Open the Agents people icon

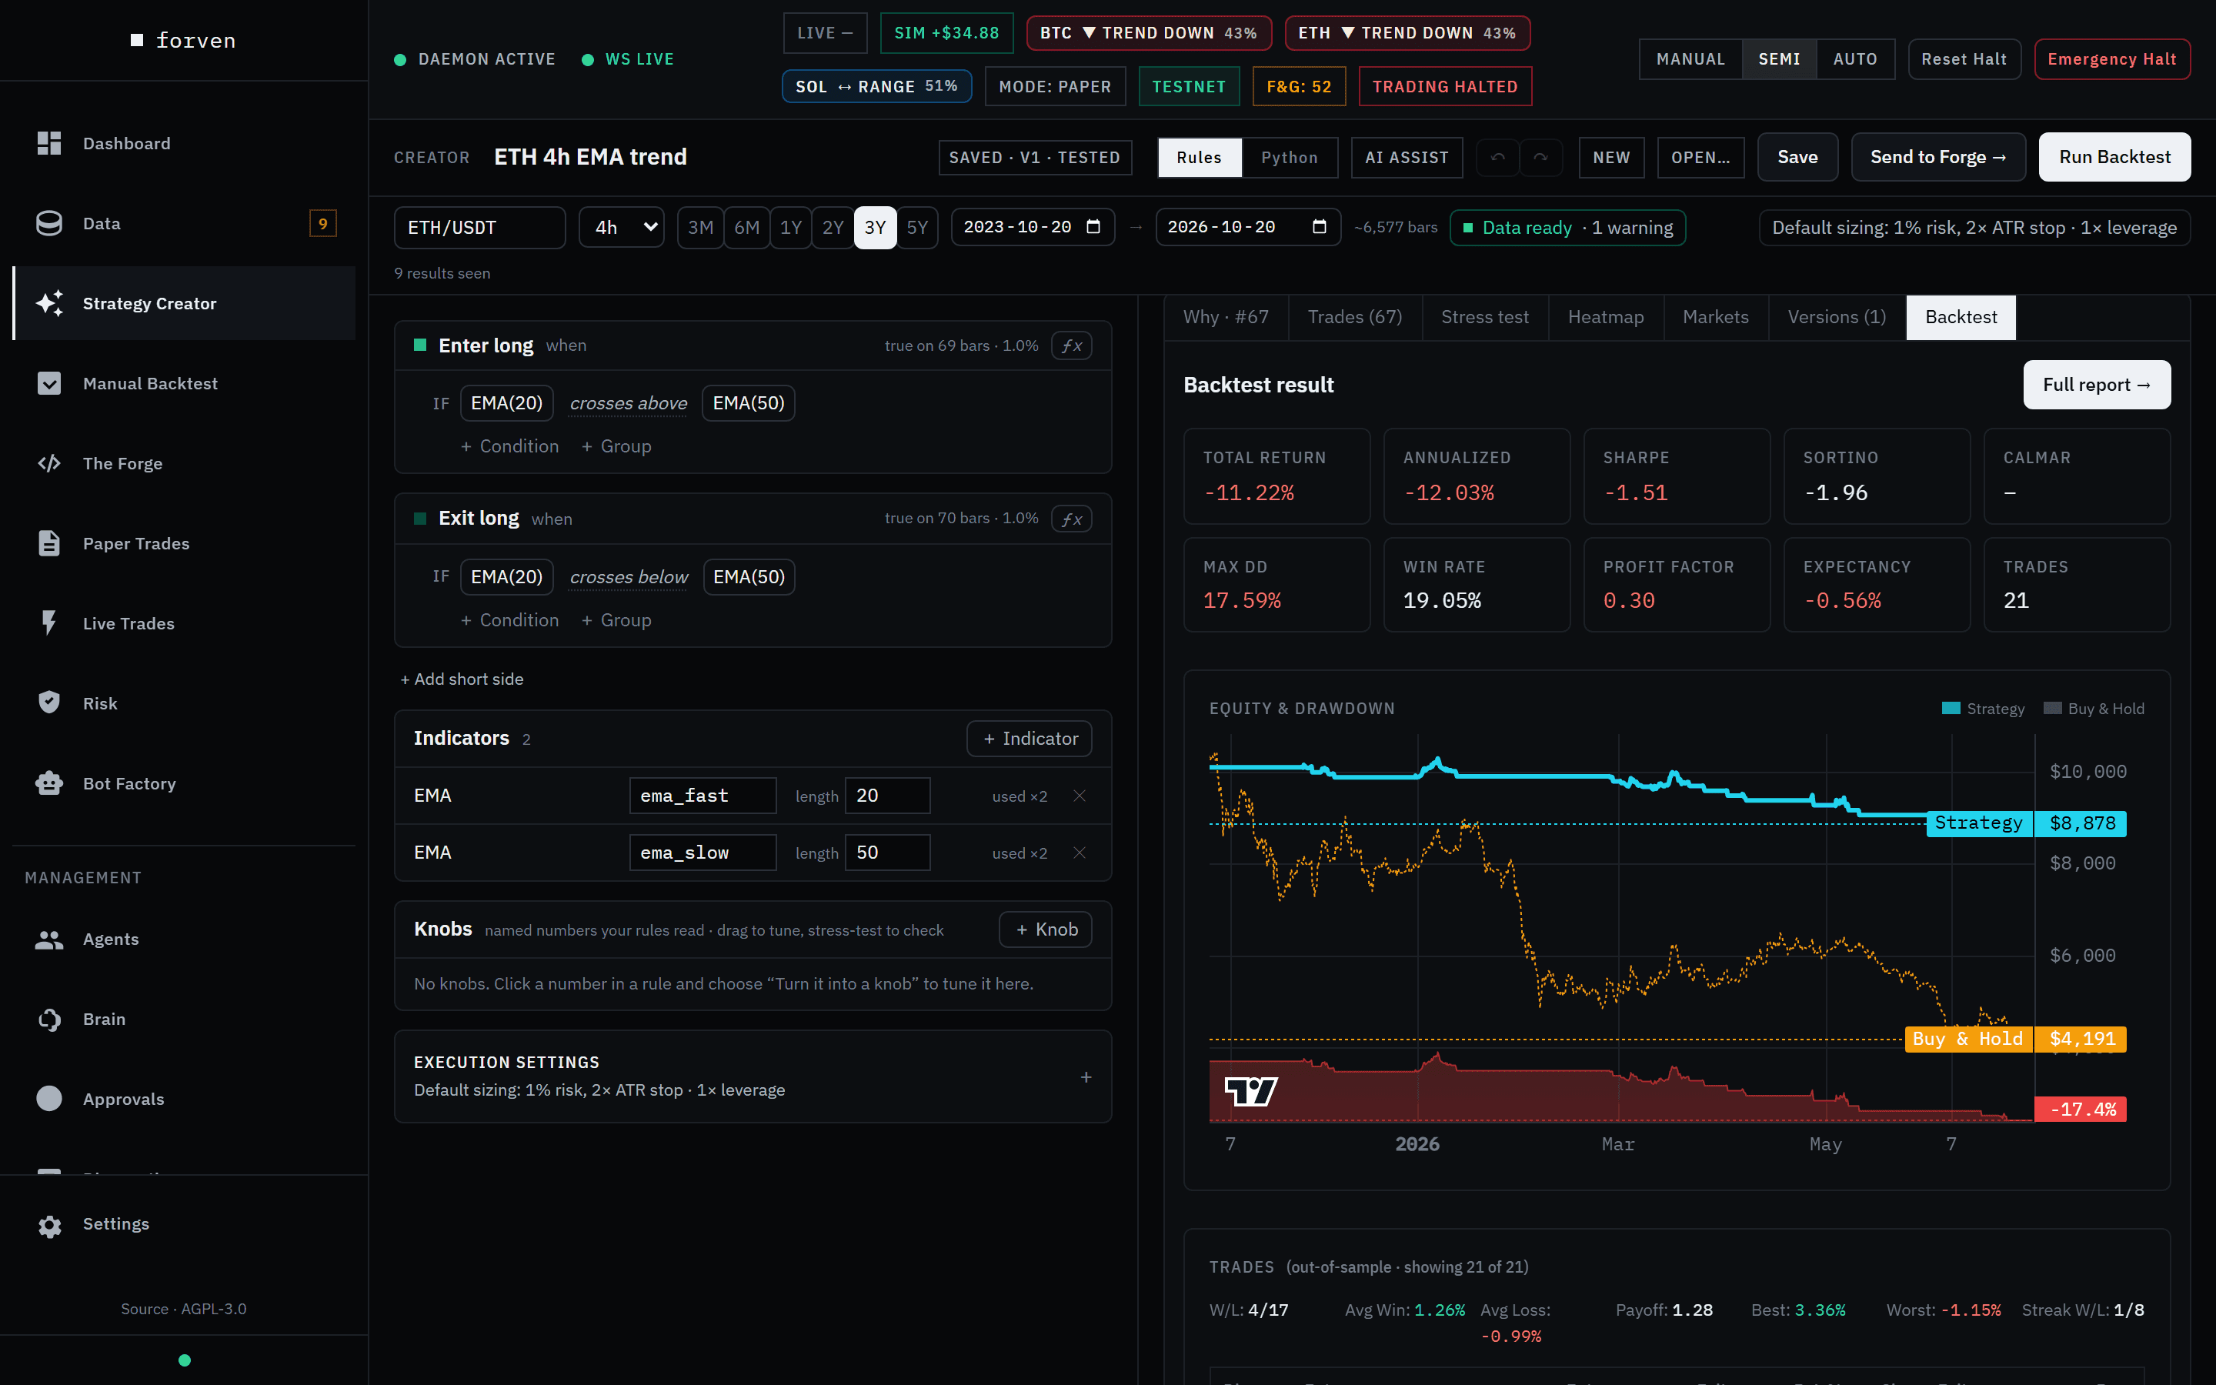[48, 939]
